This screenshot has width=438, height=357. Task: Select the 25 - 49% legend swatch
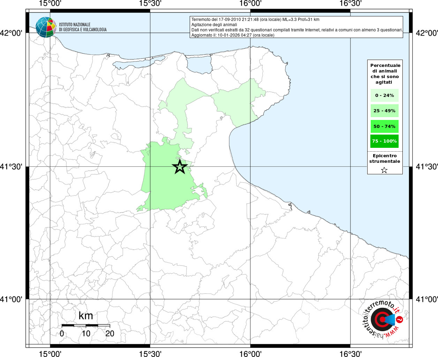(x=384, y=111)
